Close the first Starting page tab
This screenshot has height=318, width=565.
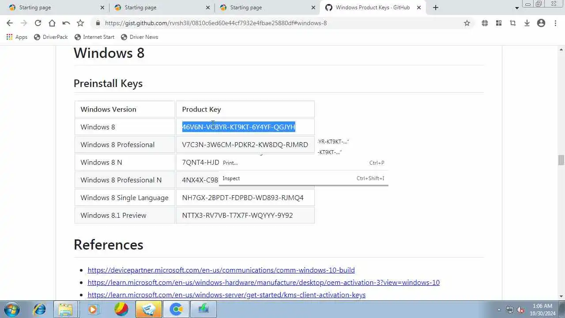tap(102, 8)
